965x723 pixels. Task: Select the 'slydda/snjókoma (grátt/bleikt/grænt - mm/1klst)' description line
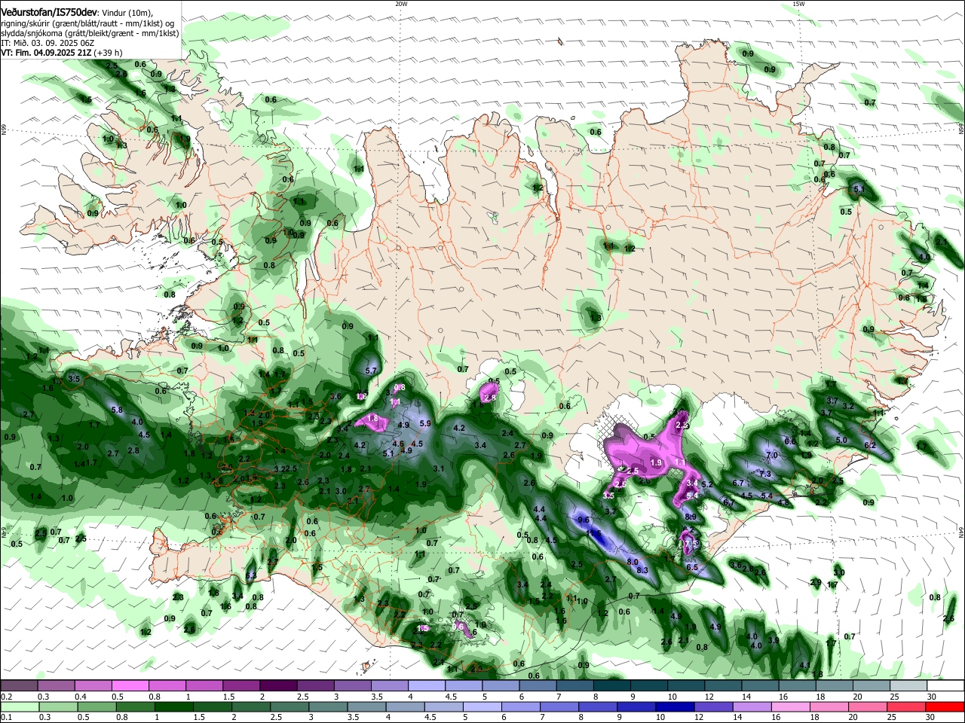90,33
